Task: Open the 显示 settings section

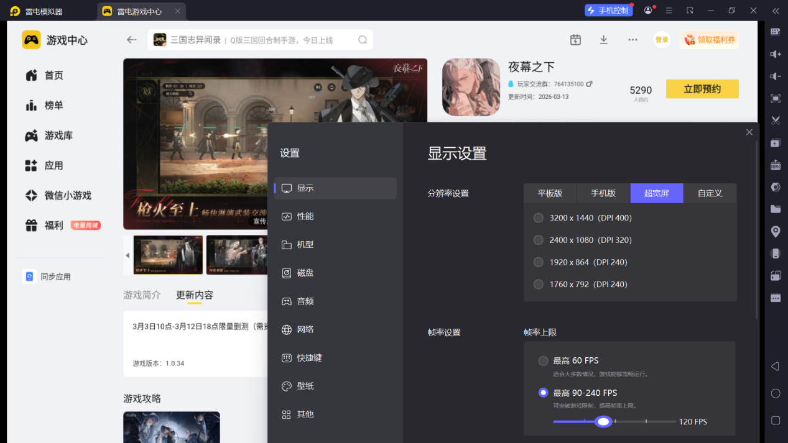Action: [335, 188]
